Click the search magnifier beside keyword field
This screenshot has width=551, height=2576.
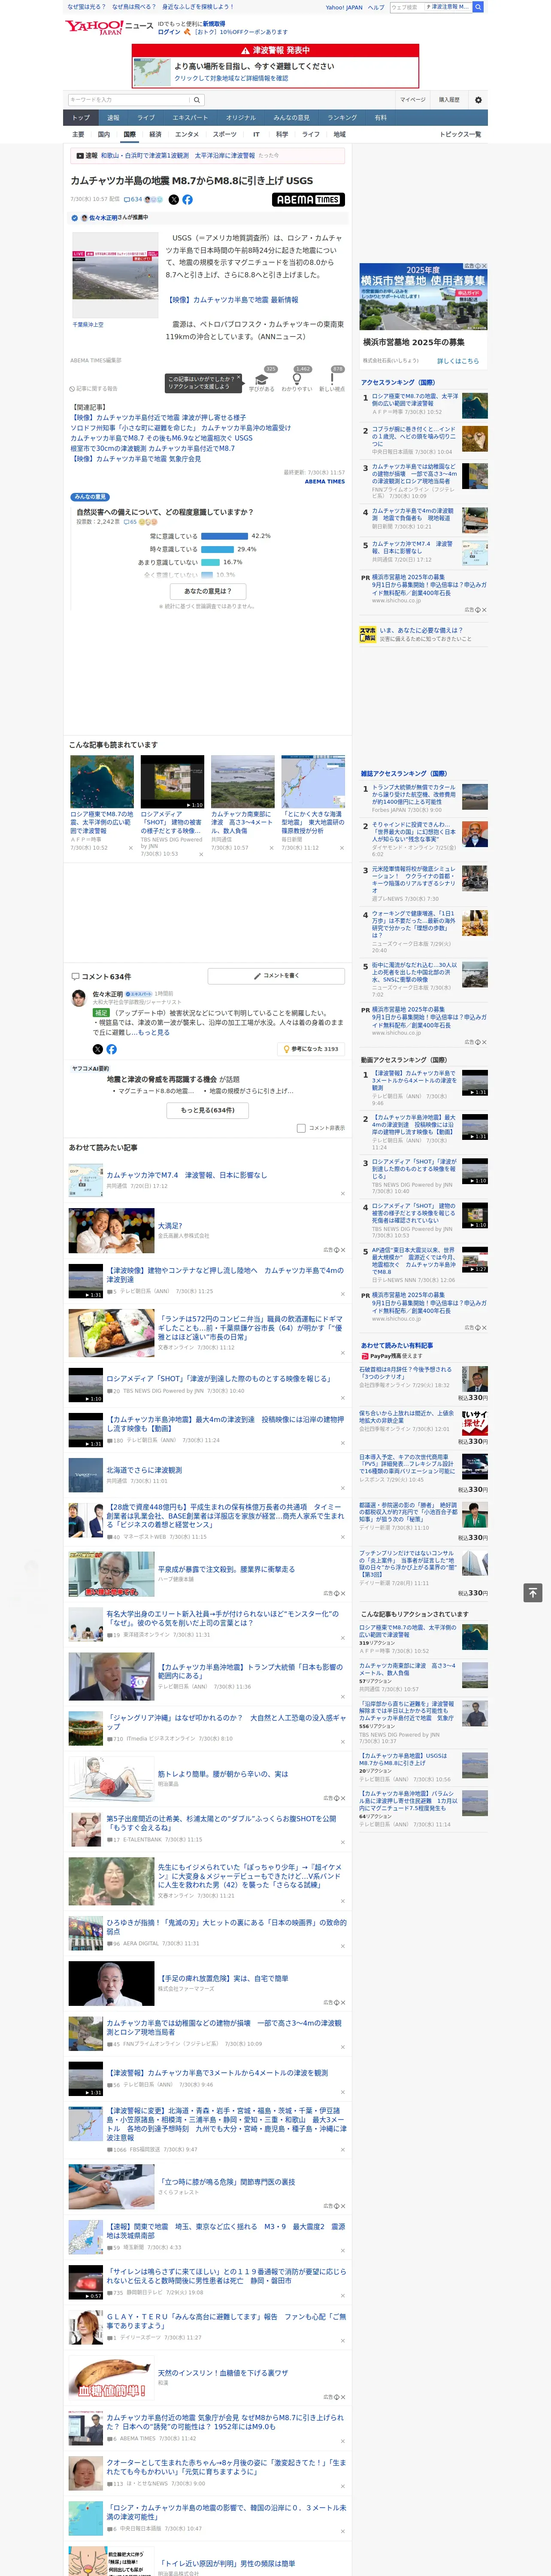tap(197, 100)
